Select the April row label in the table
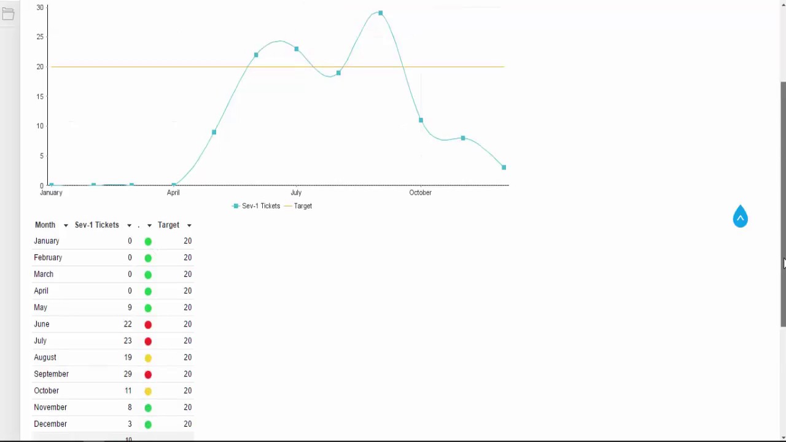The image size is (786, 442). pyautogui.click(x=41, y=290)
